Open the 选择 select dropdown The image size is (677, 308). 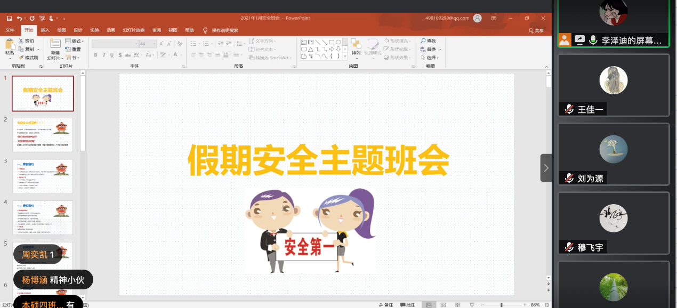[x=429, y=58]
